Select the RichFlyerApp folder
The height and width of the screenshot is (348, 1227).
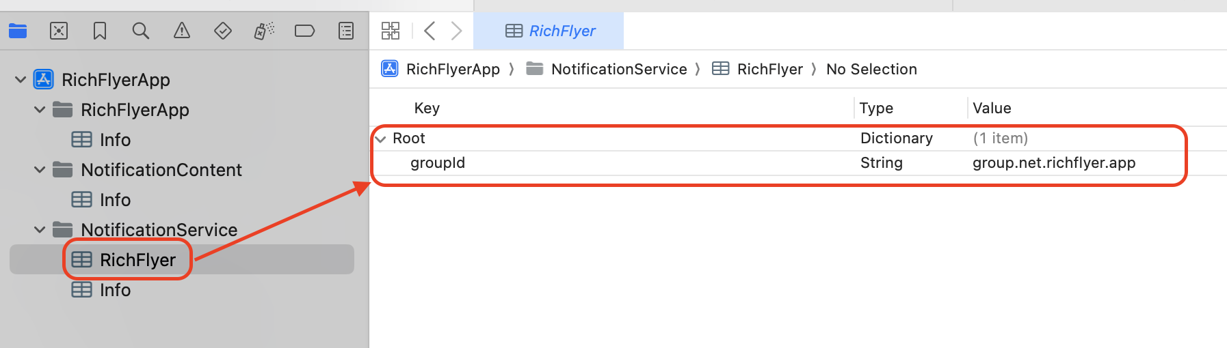(121, 110)
